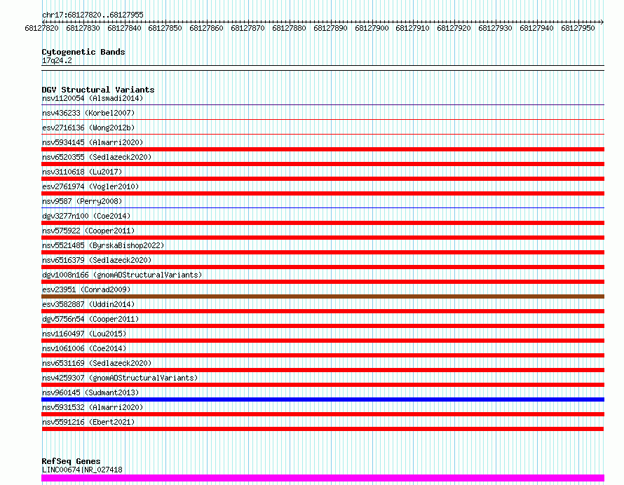624x485 pixels.
Task: Click the esv23951 (Conrad2009) label
Action: (86, 289)
